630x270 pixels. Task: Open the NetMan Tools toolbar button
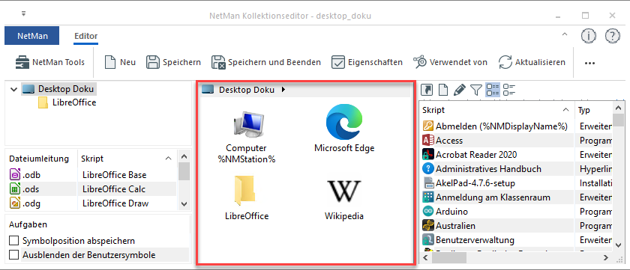pos(49,63)
